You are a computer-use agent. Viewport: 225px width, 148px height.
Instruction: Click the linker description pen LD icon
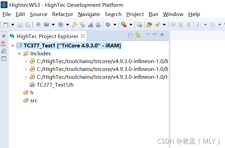pyautogui.click(x=91, y=25)
